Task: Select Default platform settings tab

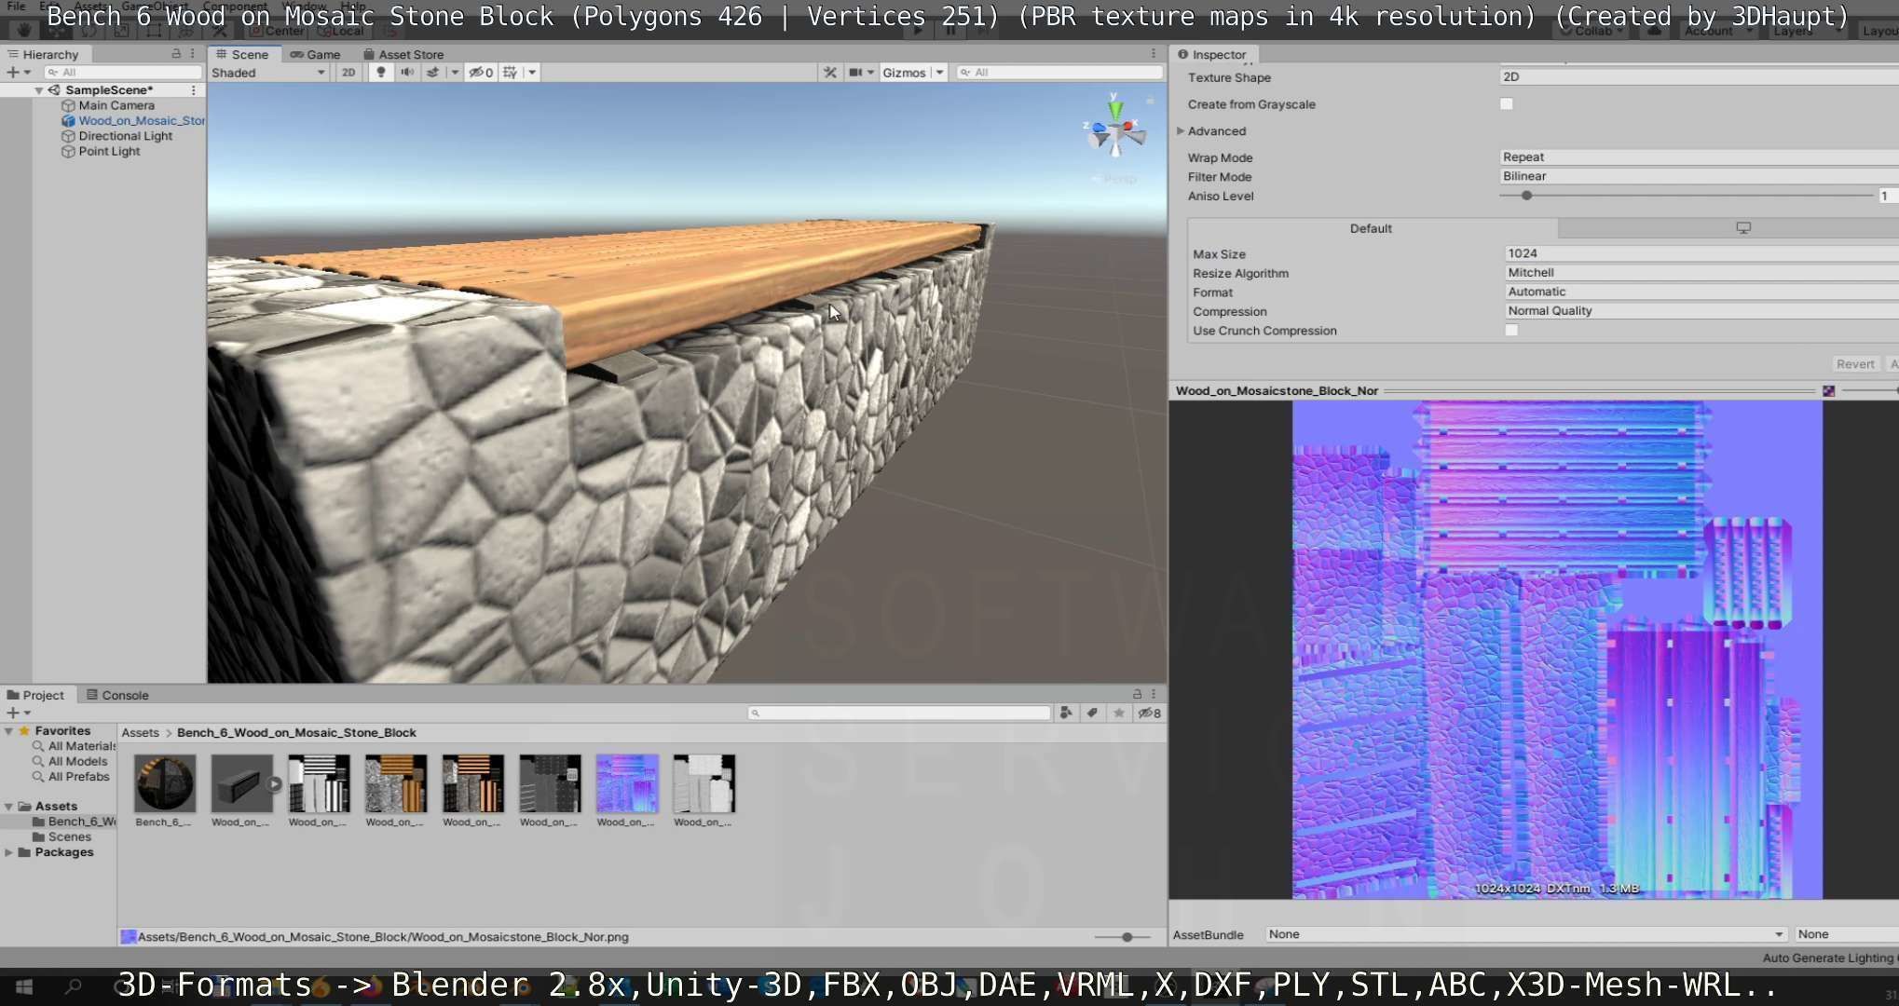Action: [1372, 228]
